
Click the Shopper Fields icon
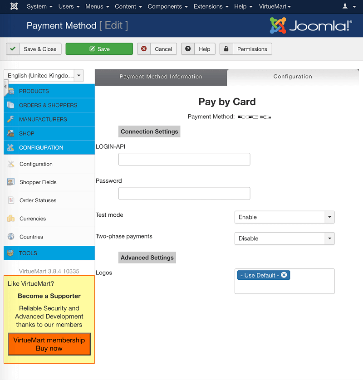(x=10, y=182)
